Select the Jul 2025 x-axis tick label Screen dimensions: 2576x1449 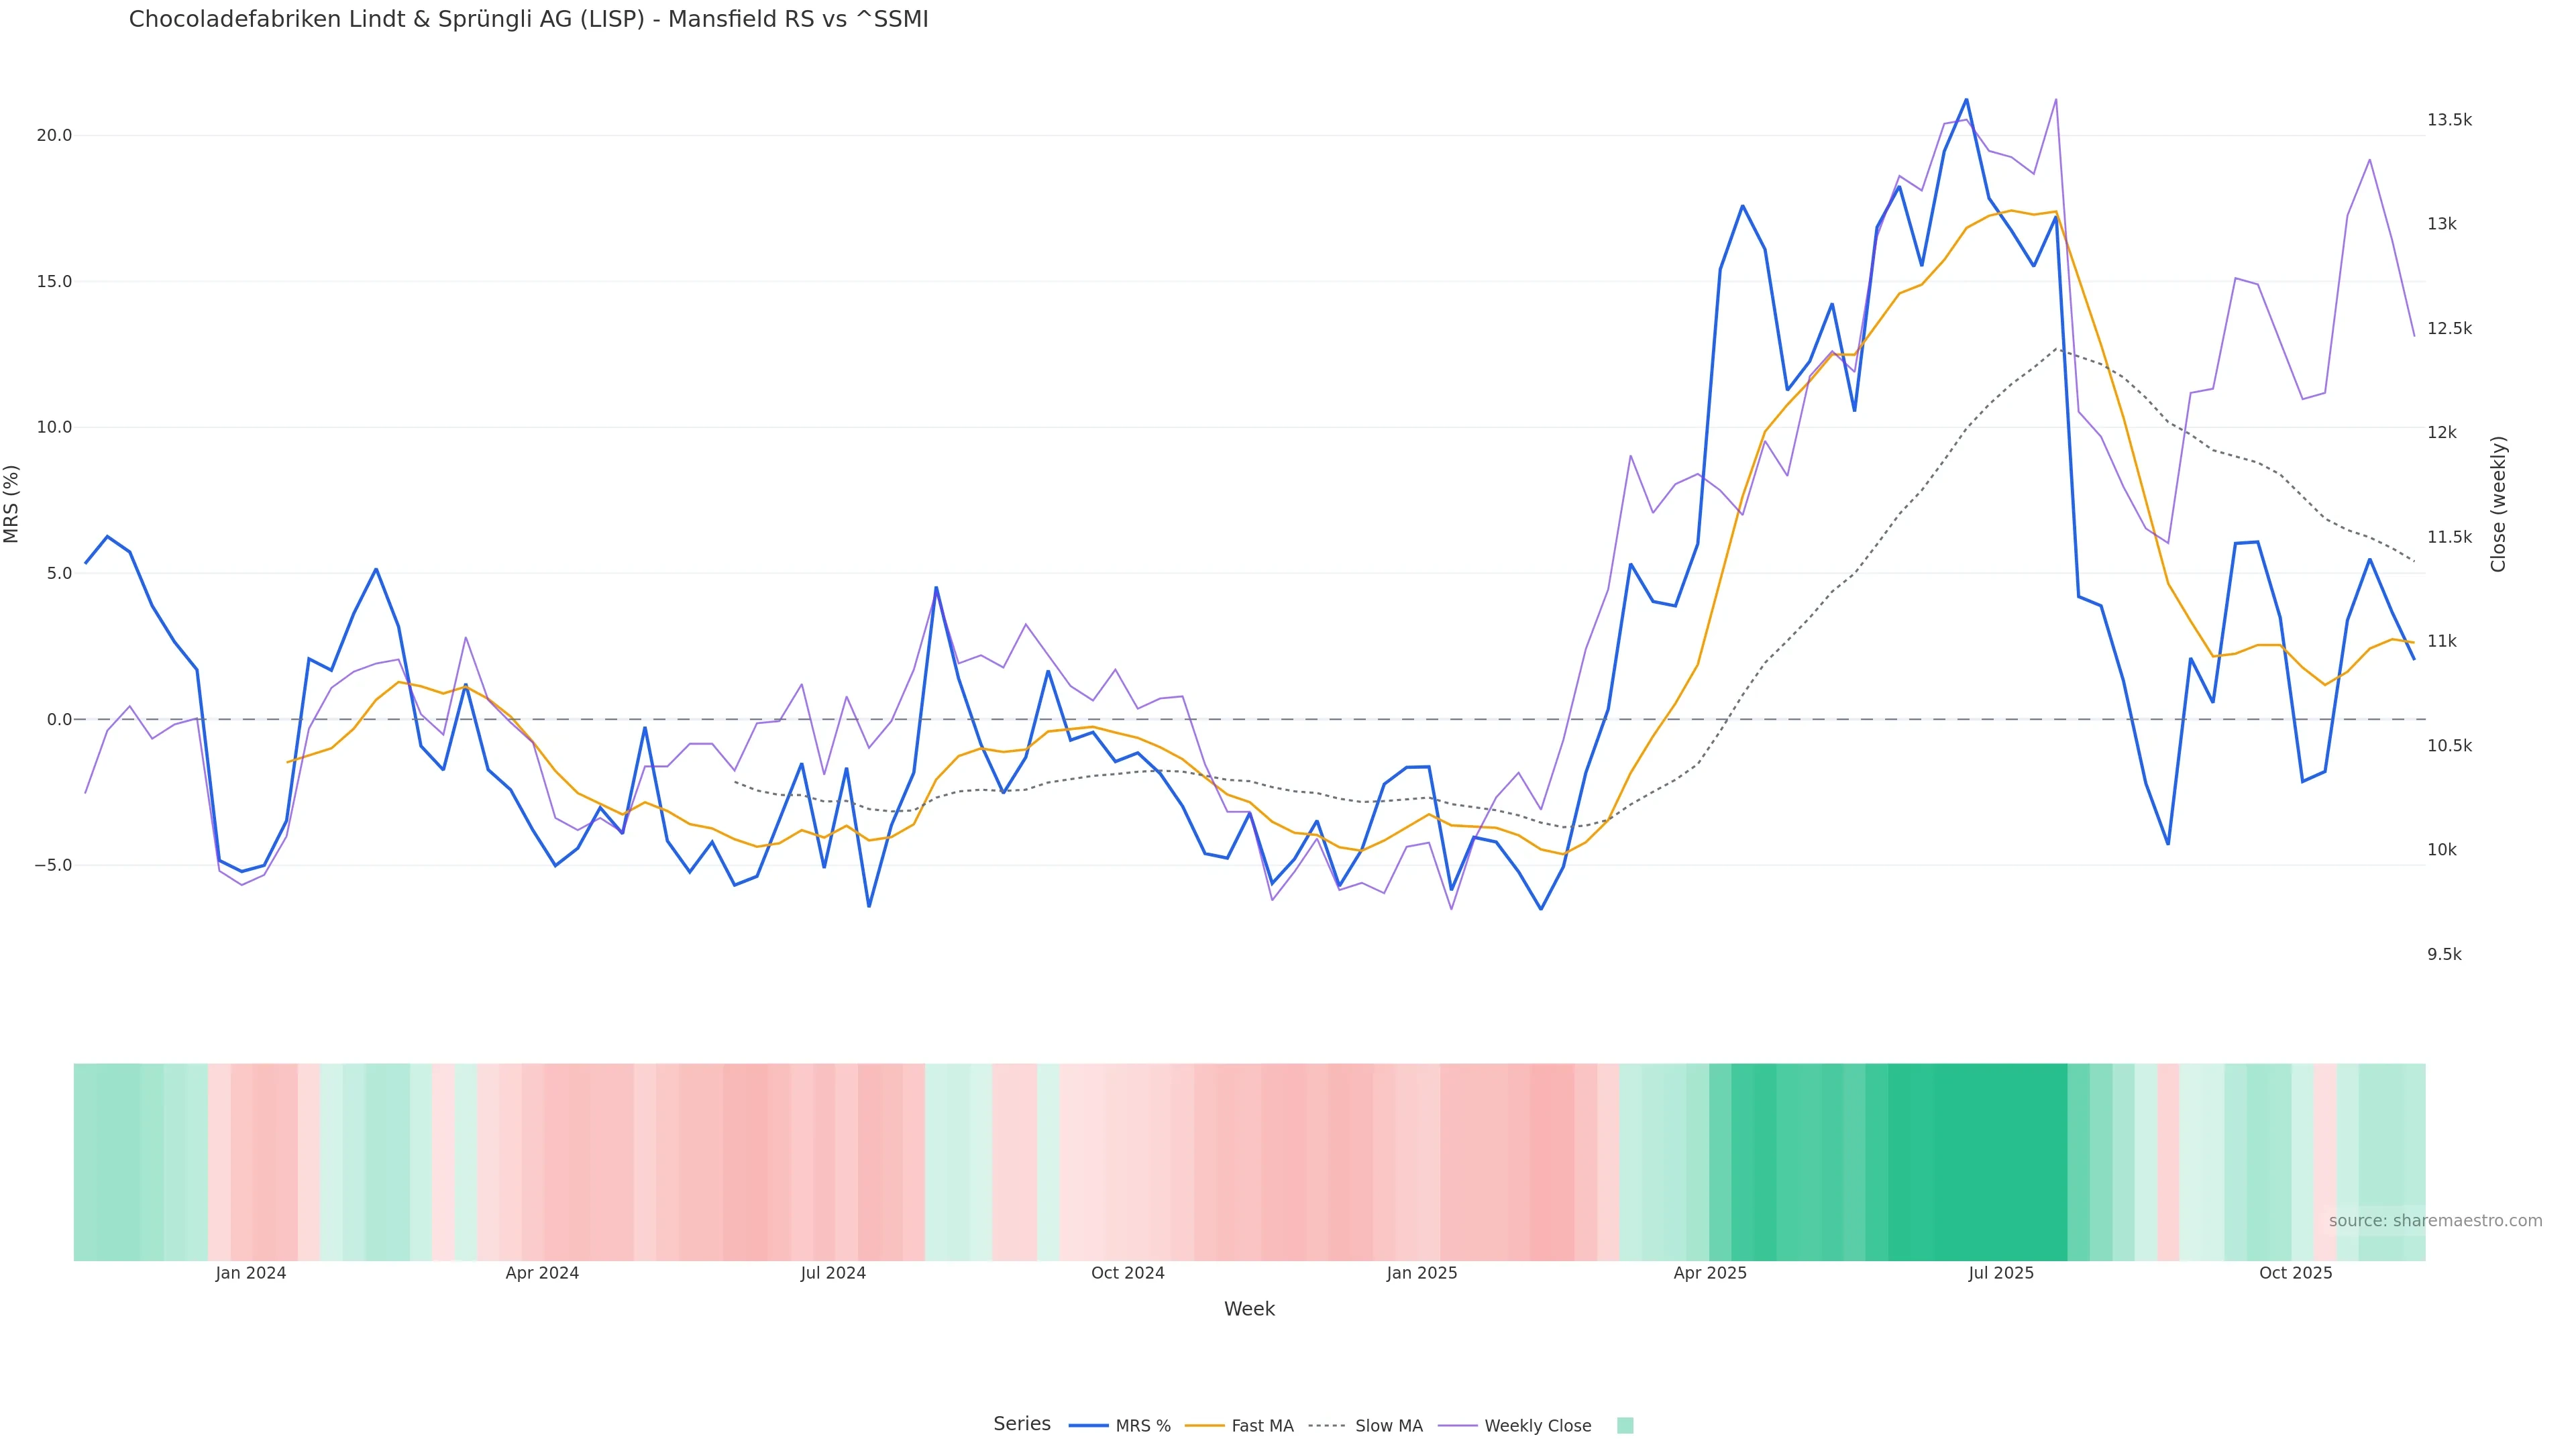[x=2000, y=1273]
